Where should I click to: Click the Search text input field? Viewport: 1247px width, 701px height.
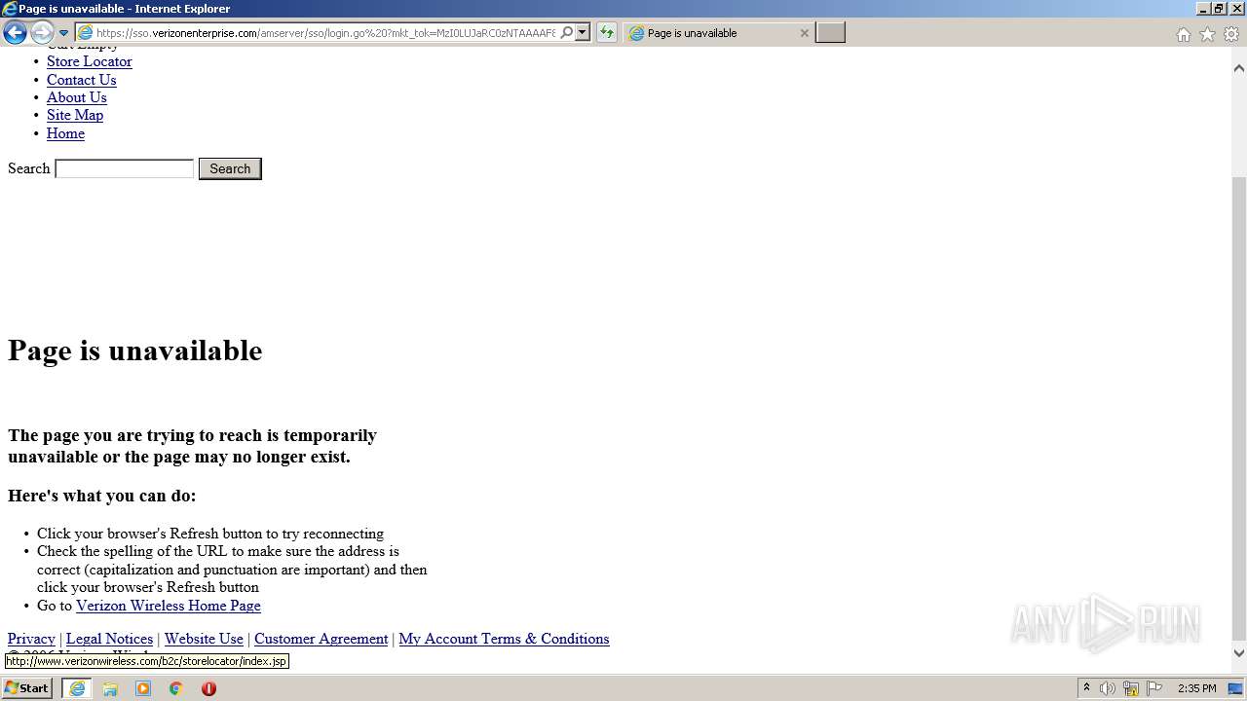[125, 168]
